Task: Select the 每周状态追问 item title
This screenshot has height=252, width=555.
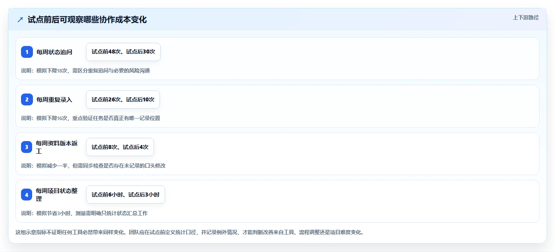Action: 54,52
